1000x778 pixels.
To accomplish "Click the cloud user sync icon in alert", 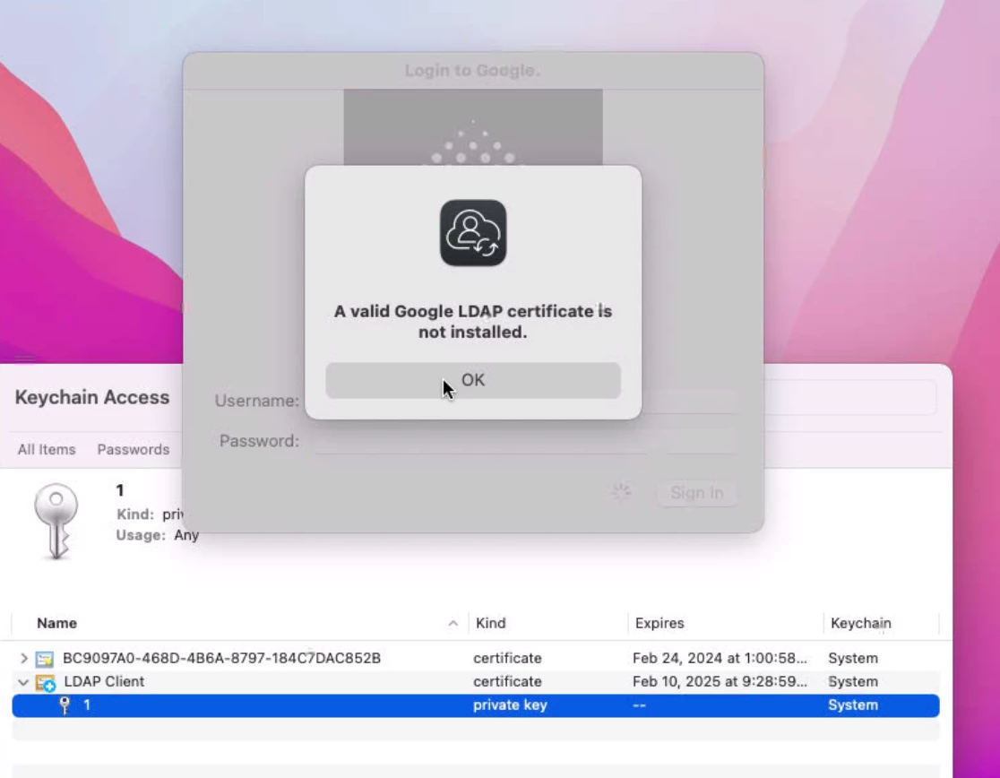I will click(x=472, y=233).
